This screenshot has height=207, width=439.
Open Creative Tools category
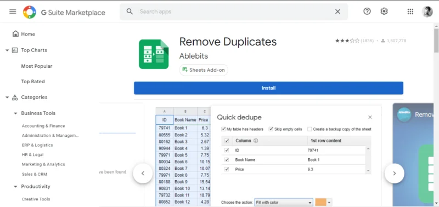click(36, 199)
